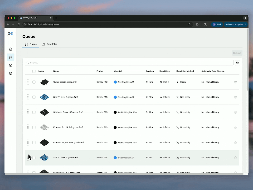Delete Extruder Top 14_8-B trash icon
253x190 pixels.
point(235,127)
